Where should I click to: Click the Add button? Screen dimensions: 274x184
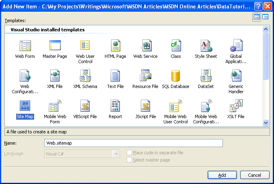222,175
